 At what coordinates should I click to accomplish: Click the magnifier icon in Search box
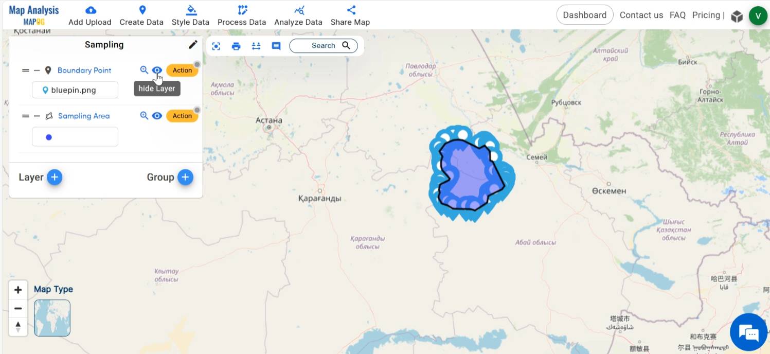[346, 45]
